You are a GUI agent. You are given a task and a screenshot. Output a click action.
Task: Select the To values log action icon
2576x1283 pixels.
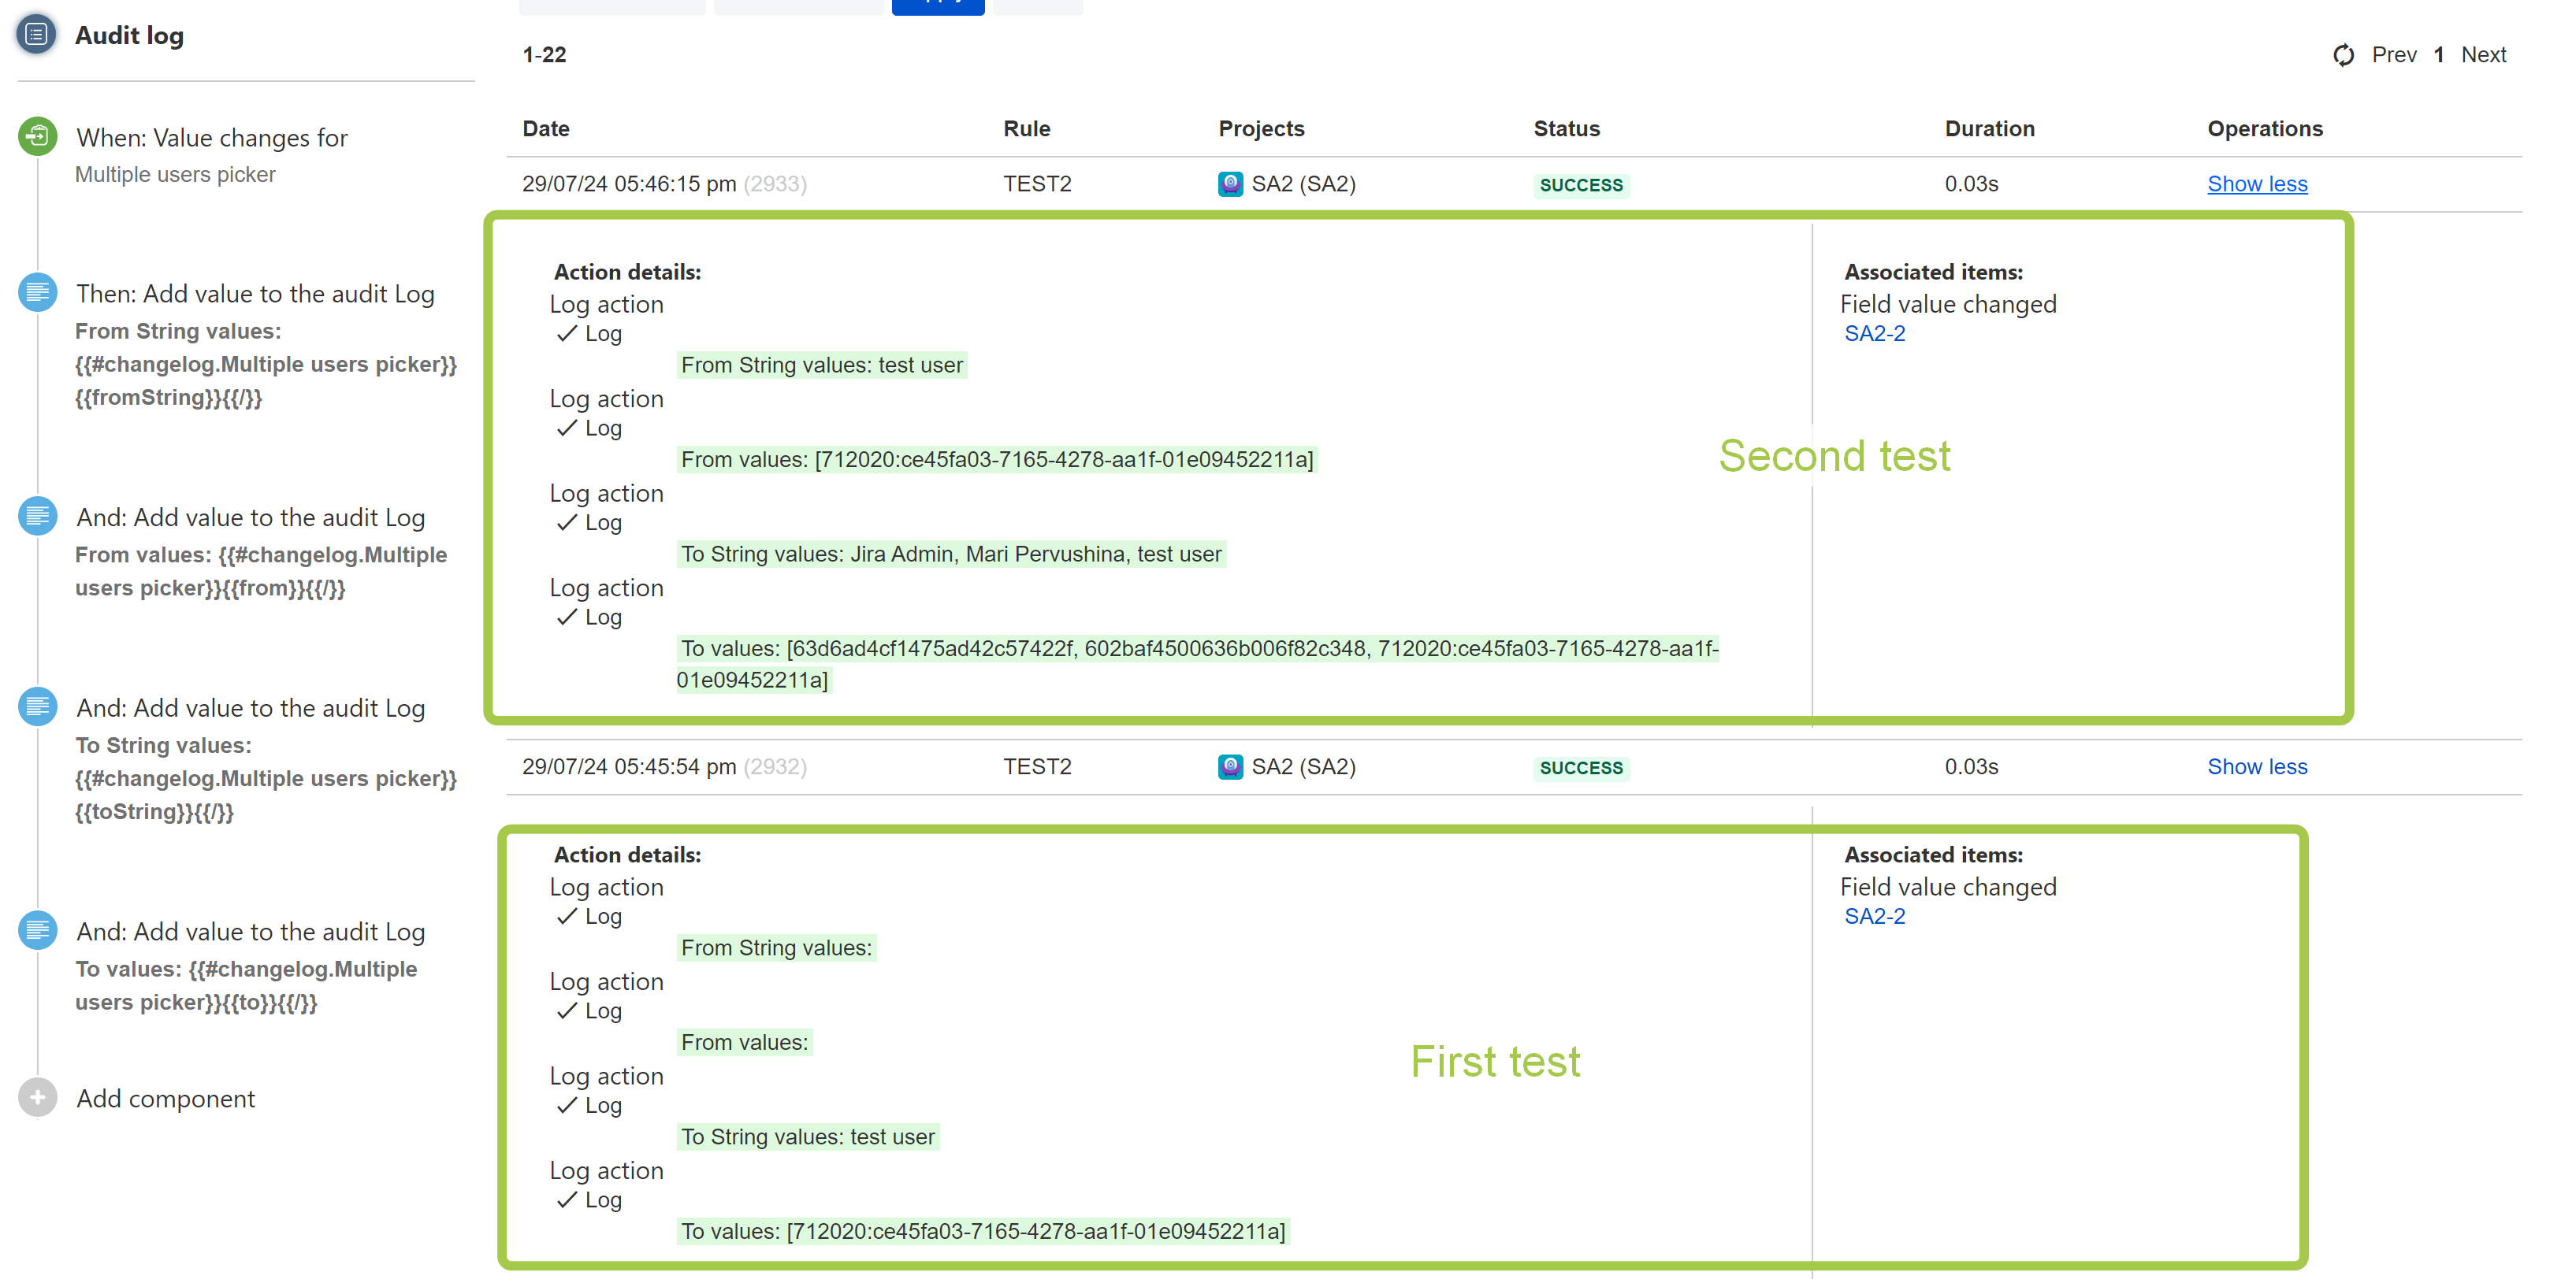tap(37, 930)
